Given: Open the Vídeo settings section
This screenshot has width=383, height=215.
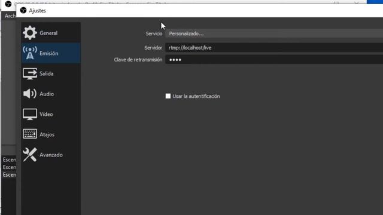Looking at the screenshot, I should pyautogui.click(x=51, y=114).
